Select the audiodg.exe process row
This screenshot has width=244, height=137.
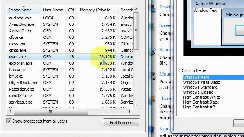pyautogui.click(x=70, y=18)
